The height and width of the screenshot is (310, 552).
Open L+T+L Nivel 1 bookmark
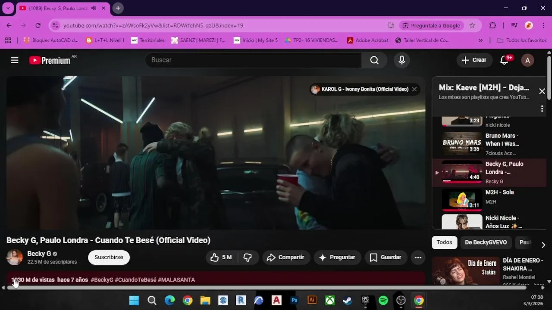pyautogui.click(x=105, y=40)
